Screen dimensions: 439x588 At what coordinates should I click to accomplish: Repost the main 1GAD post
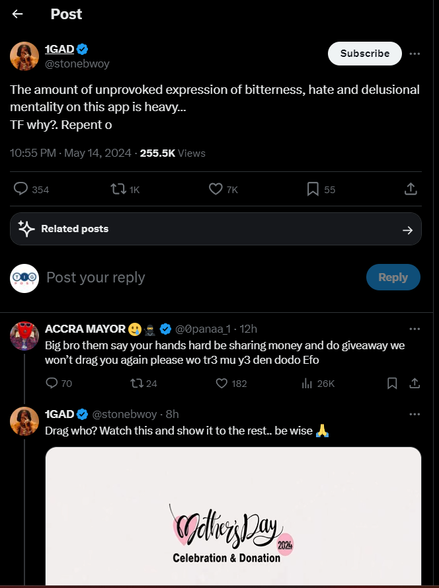pos(119,189)
